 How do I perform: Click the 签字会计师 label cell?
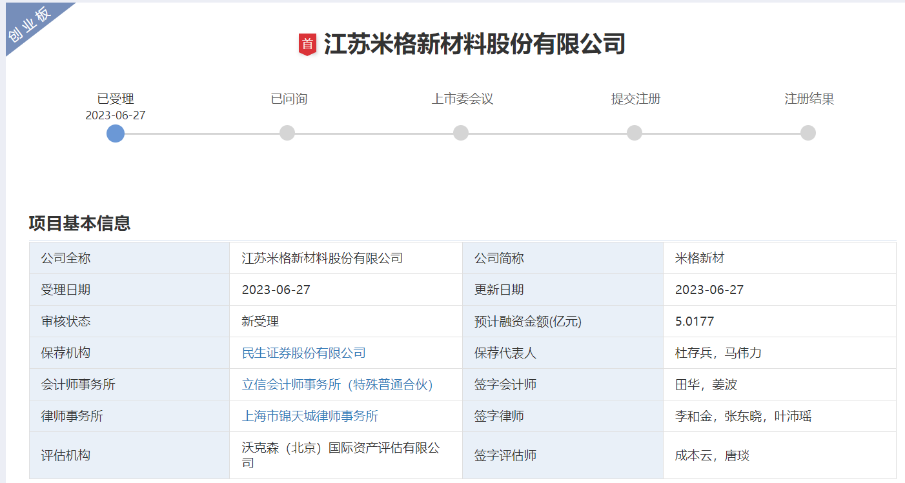pyautogui.click(x=563, y=384)
